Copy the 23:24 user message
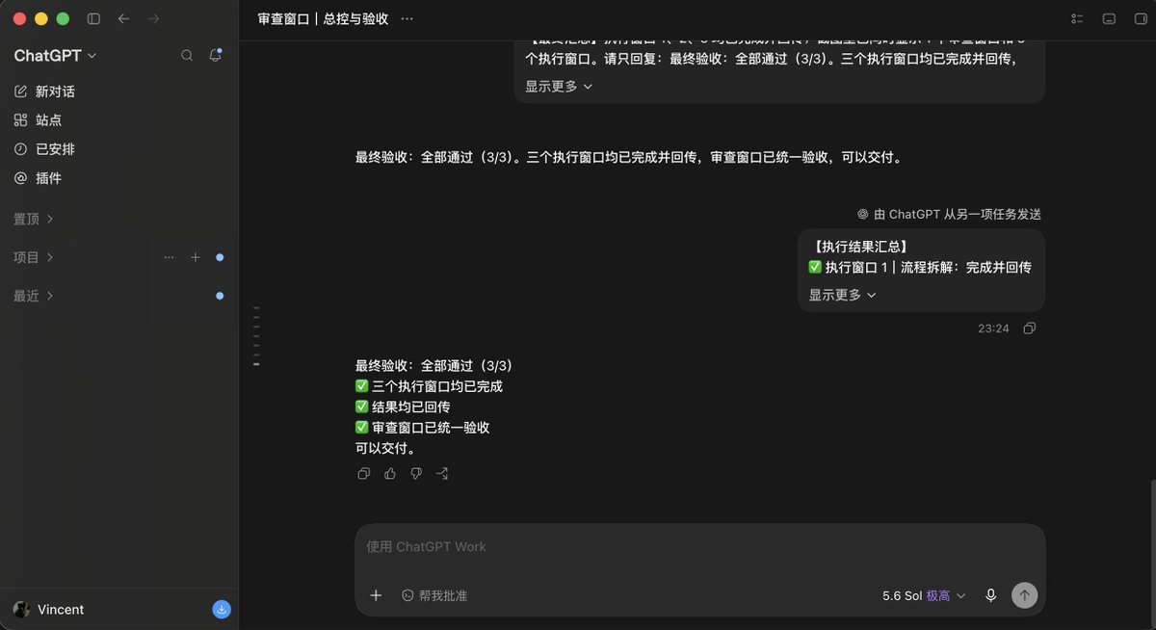Screen dimensions: 1156x630 1030,328
